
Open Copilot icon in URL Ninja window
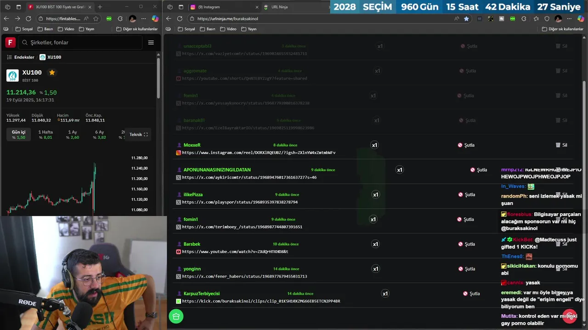(x=581, y=19)
